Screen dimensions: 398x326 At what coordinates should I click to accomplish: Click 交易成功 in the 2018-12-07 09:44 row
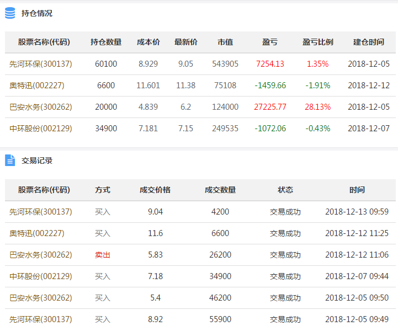(x=285, y=276)
